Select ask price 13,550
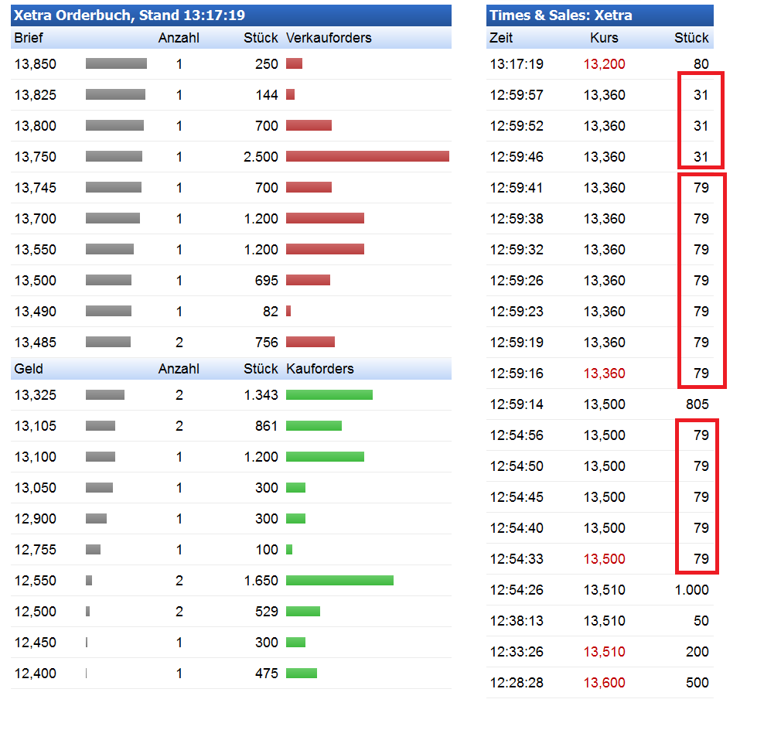 [36, 250]
